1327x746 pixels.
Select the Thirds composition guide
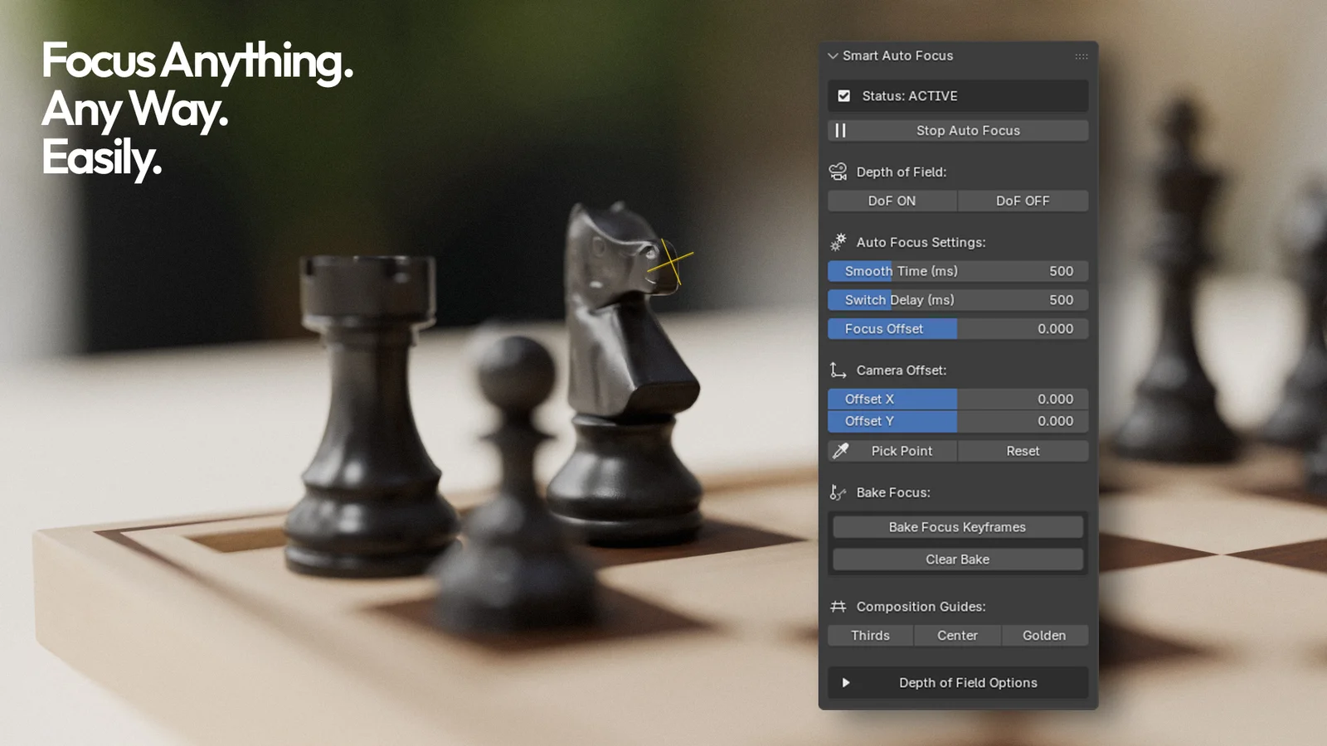(x=870, y=635)
